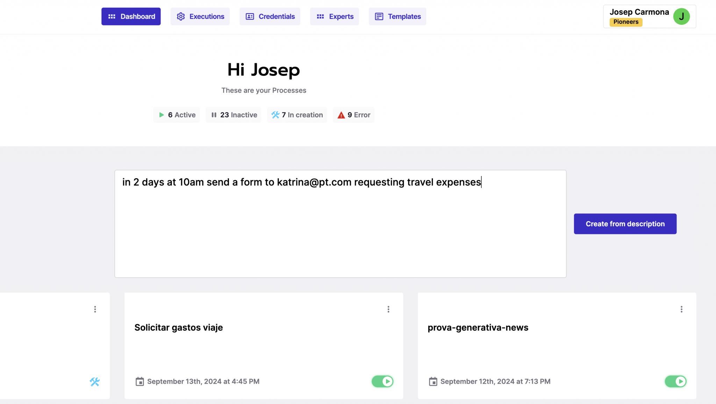The image size is (716, 404).
Task: Open the options menu on Solicitar gastos viaje
Action: tap(388, 309)
